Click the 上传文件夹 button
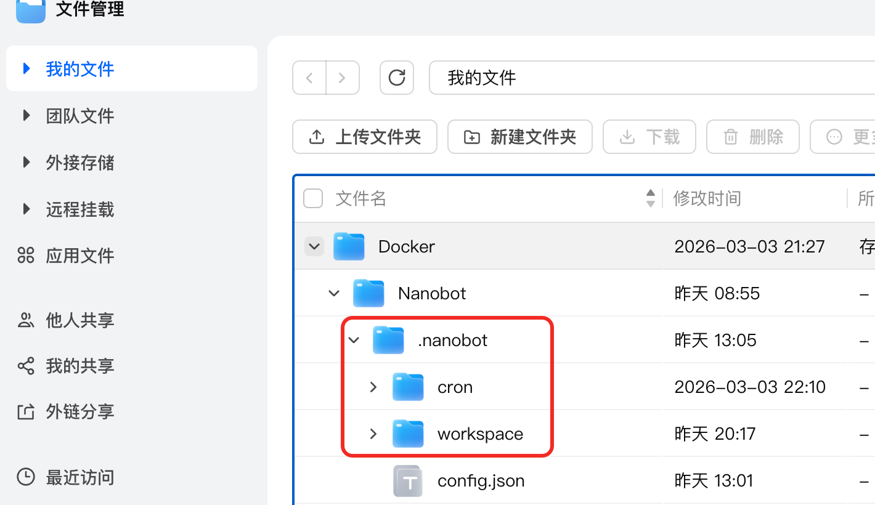The width and height of the screenshot is (875, 505). 365,137
